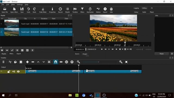Split clip at the playhead
174x98 pixels.
[49, 62]
